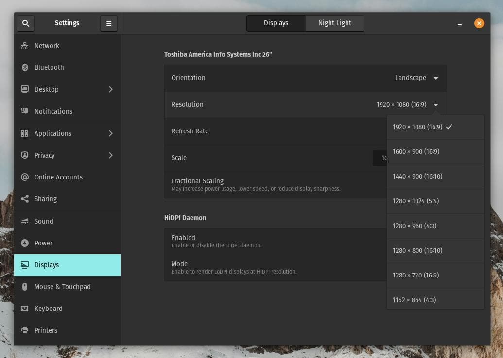Click the Power icon in the sidebar
503x358 pixels.
[x=25, y=243]
